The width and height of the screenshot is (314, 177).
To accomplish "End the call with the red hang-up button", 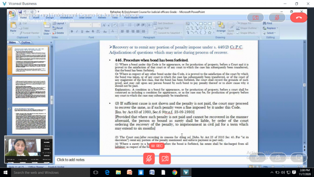I will (299, 18).
